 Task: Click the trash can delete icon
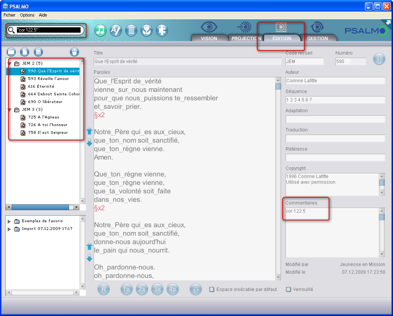(74, 52)
